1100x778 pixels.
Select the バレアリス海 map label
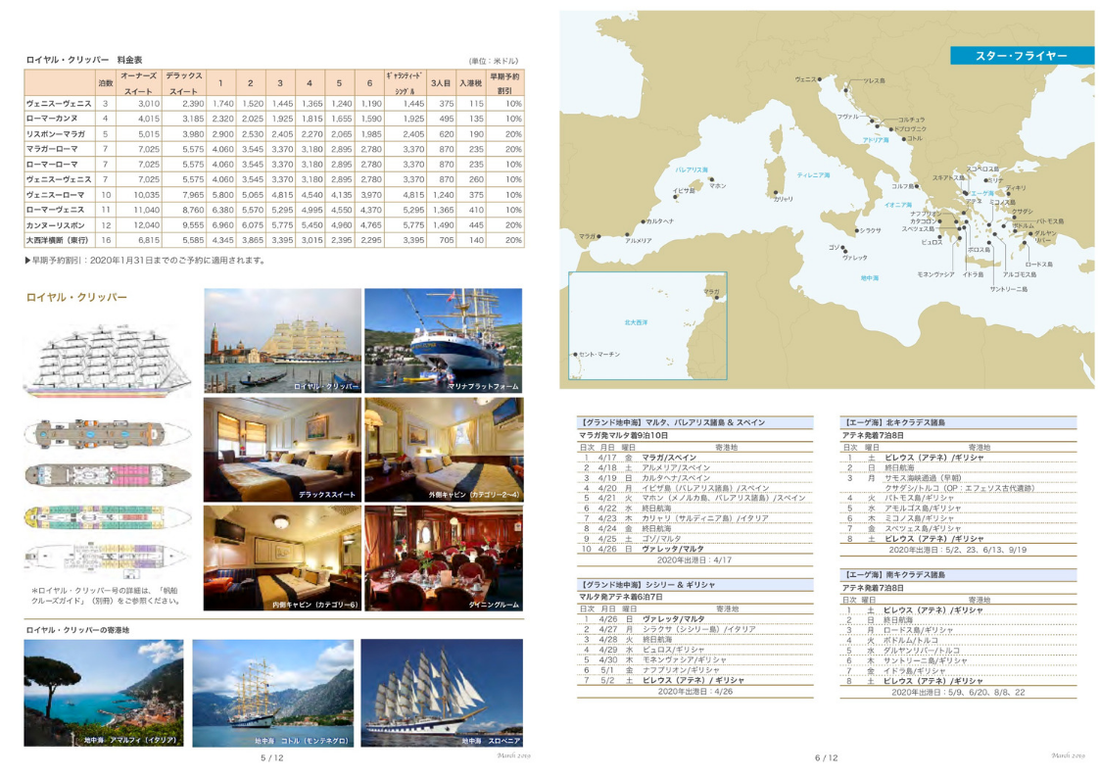coord(692,170)
